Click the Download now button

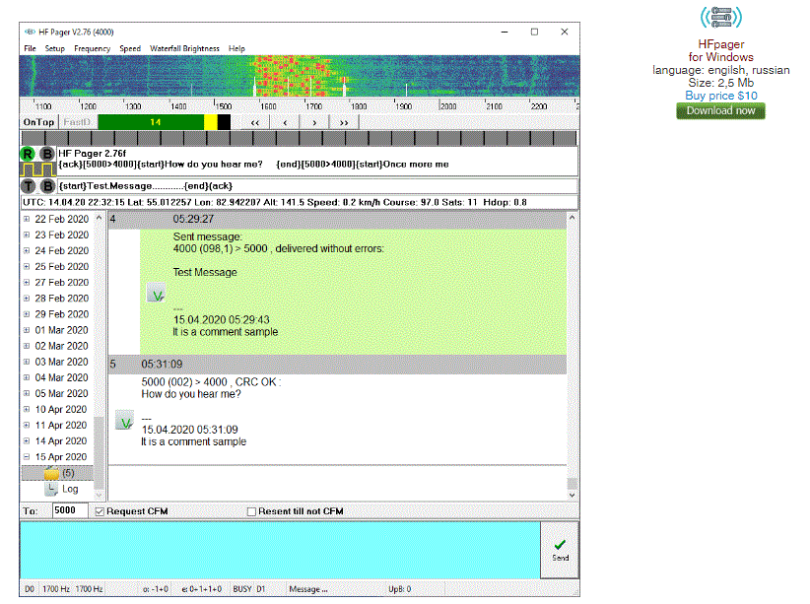(720, 110)
